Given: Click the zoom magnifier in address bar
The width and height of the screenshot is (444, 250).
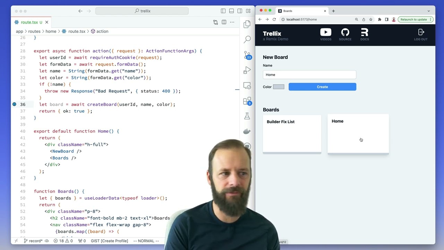Looking at the screenshot, I should 357,19.
